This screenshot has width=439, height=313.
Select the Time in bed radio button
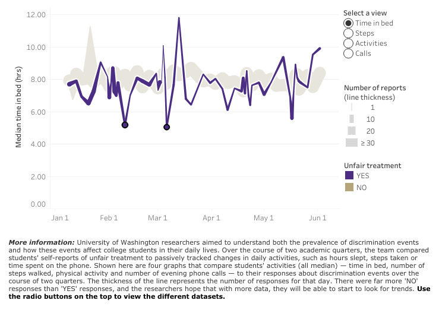[x=348, y=23]
